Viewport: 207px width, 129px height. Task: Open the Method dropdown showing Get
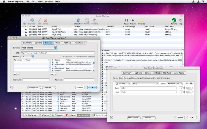coord(27,57)
